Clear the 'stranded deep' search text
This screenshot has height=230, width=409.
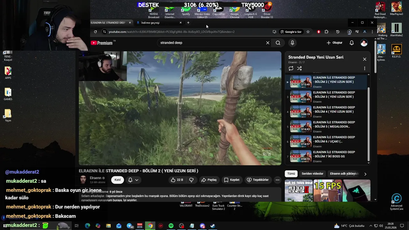268,43
